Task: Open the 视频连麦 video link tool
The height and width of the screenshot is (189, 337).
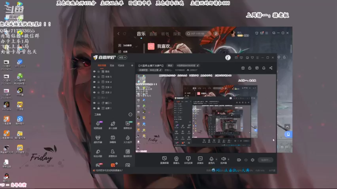Action: (x=98, y=125)
